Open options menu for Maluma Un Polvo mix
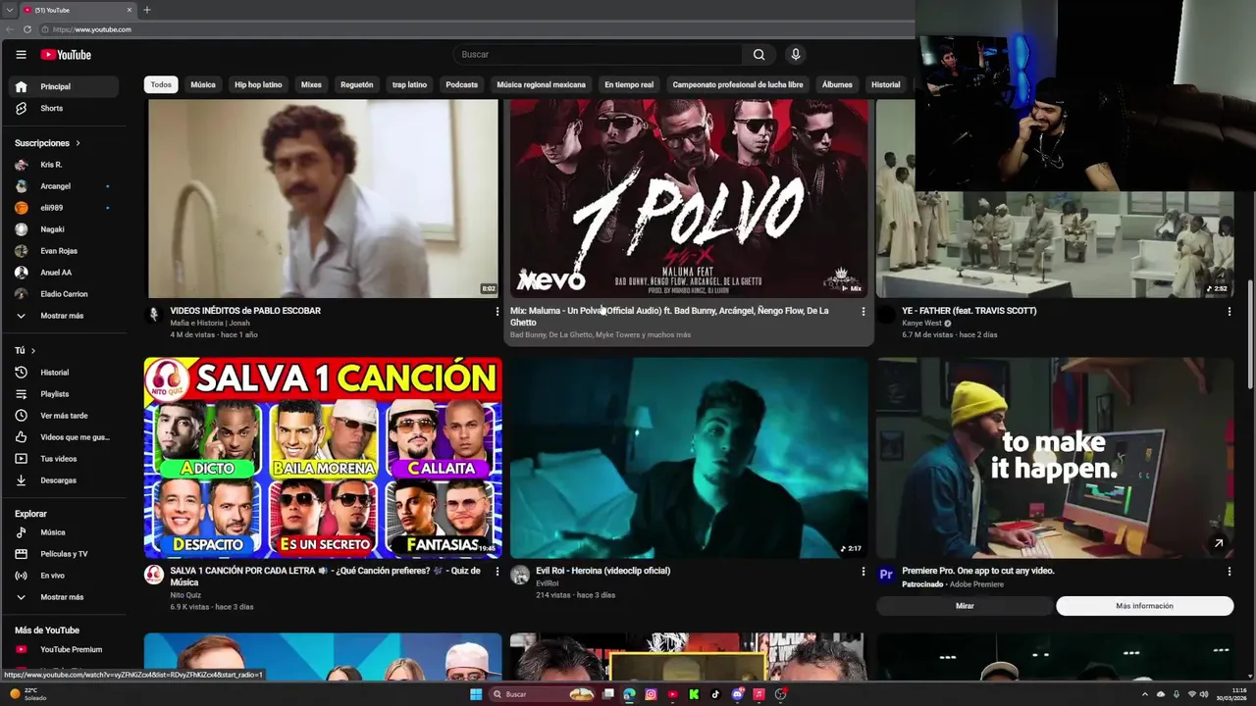The image size is (1256, 706). pyautogui.click(x=863, y=312)
